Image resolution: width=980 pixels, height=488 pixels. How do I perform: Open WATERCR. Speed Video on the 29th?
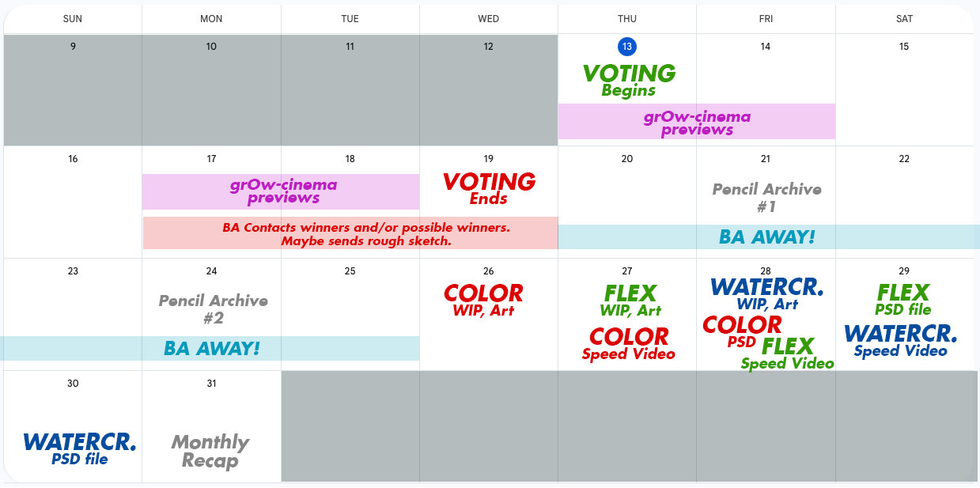pyautogui.click(x=901, y=341)
